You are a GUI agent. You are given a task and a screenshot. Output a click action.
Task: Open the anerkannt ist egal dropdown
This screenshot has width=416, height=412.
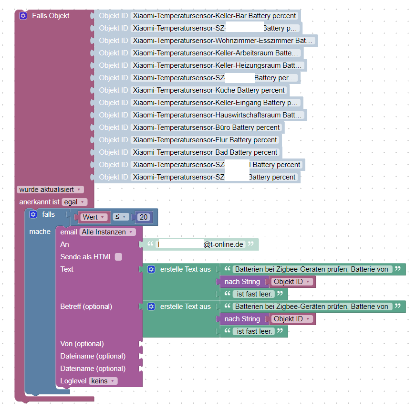[74, 202]
